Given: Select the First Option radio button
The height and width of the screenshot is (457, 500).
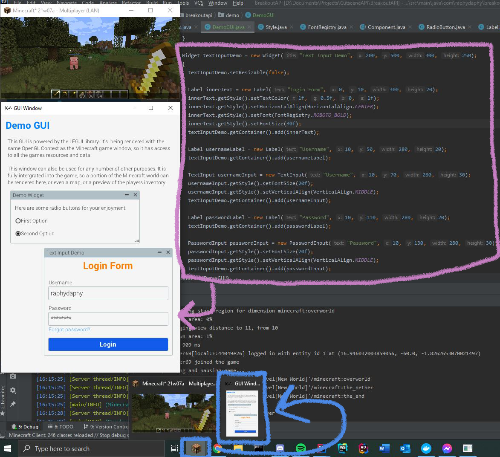Looking at the screenshot, I should click(x=18, y=221).
